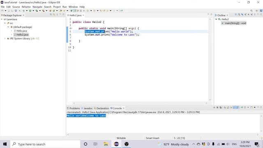Click Collapse All in Package Explorer

pyautogui.click(x=51, y=15)
